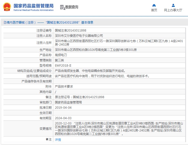Click the lightbulb icon next to 注

(x=47, y=139)
